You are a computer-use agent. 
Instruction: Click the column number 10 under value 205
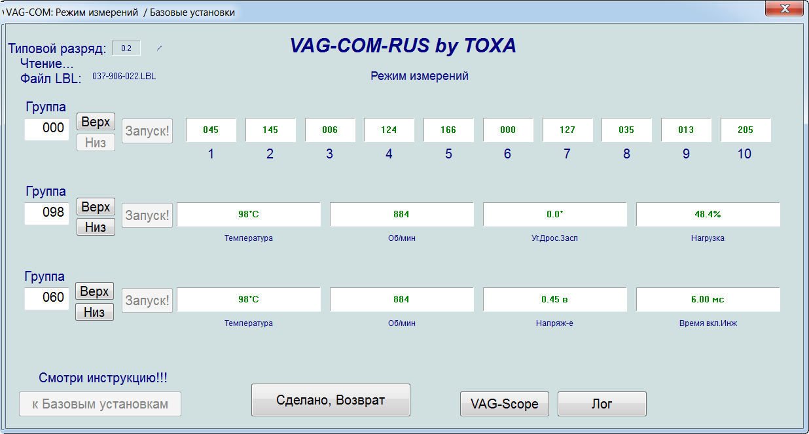point(744,154)
